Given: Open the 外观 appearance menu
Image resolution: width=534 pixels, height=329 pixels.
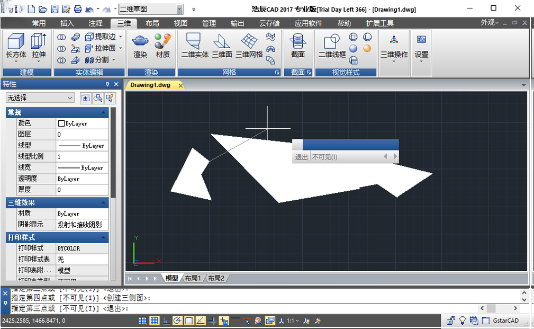Looking at the screenshot, I should 490,22.
